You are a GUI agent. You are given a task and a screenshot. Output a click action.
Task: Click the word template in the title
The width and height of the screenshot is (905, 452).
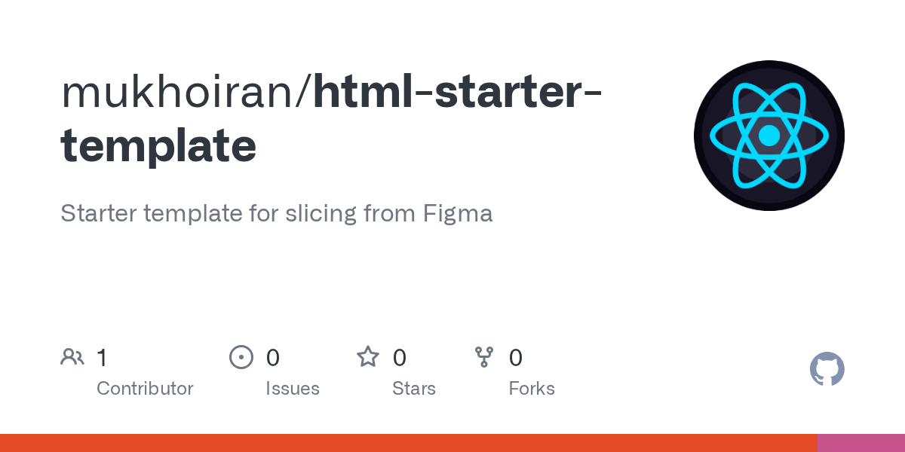coord(158,145)
